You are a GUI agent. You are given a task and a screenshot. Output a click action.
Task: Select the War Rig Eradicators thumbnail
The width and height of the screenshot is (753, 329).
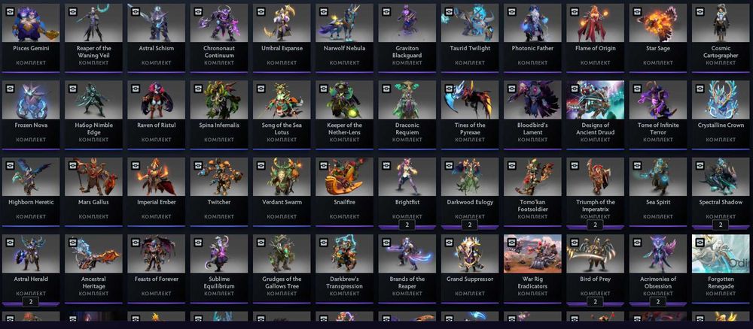pos(532,253)
